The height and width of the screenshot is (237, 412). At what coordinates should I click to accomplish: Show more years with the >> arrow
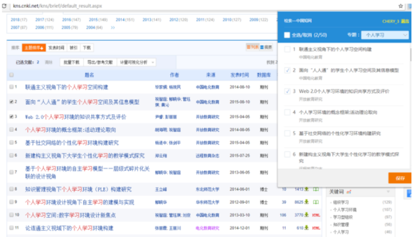click(113, 28)
